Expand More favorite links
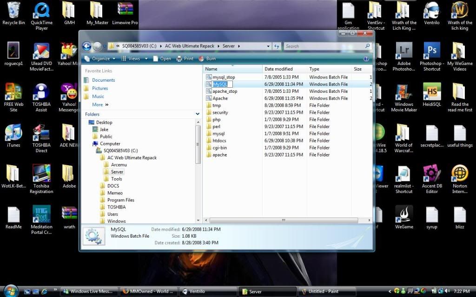The width and height of the screenshot is (476, 297). coord(100,104)
